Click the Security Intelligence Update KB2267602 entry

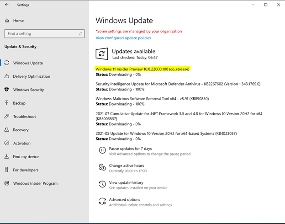pyautogui.click(x=178, y=84)
